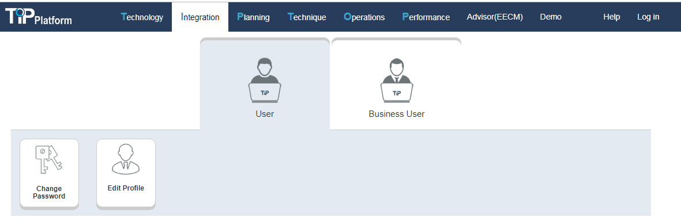This screenshot has width=681, height=221.
Task: Open the Technology menu
Action: point(142,17)
